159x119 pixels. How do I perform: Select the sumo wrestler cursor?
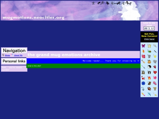click(x=149, y=62)
